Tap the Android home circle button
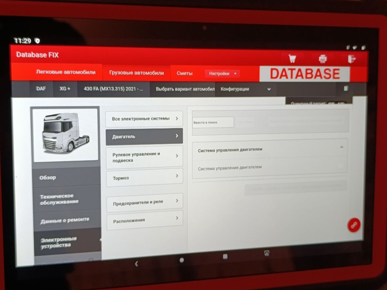387x290 pixels. coord(182,260)
